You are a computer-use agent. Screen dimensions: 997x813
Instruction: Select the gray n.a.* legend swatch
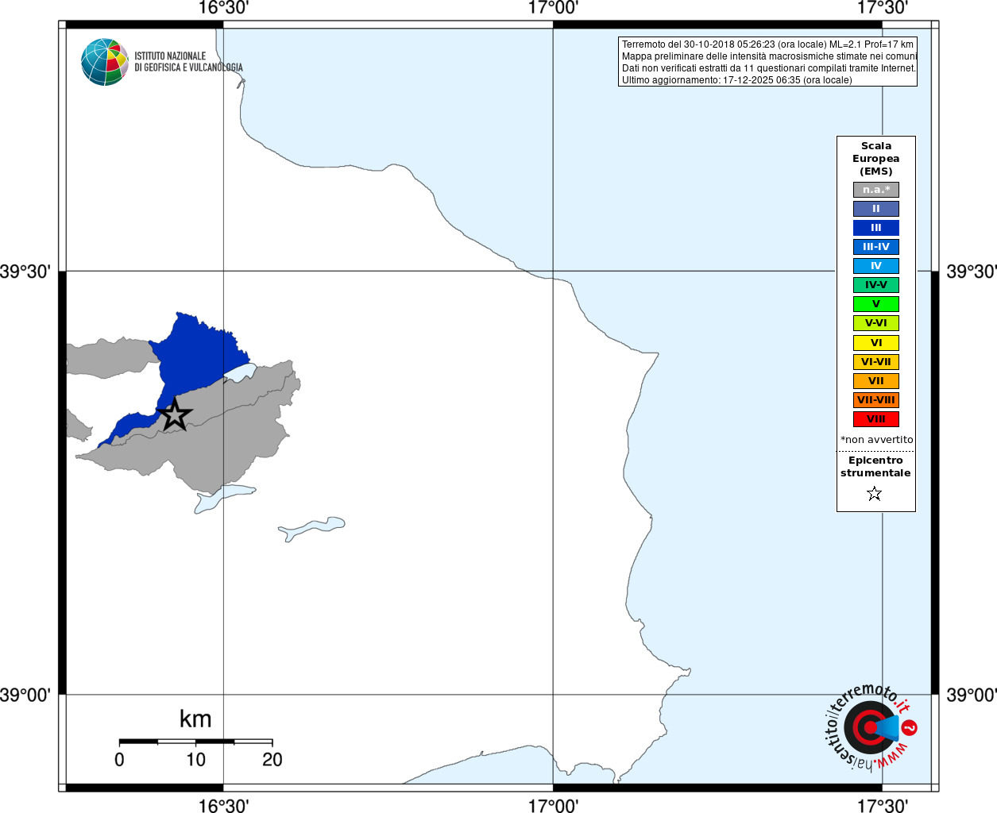click(876, 190)
